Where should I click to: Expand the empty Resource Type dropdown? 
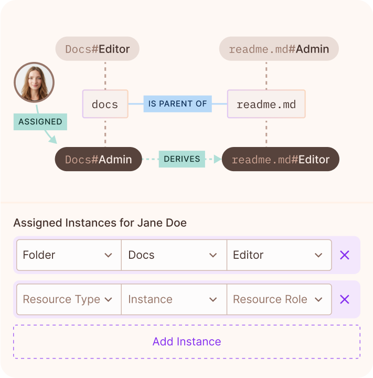tap(68, 299)
